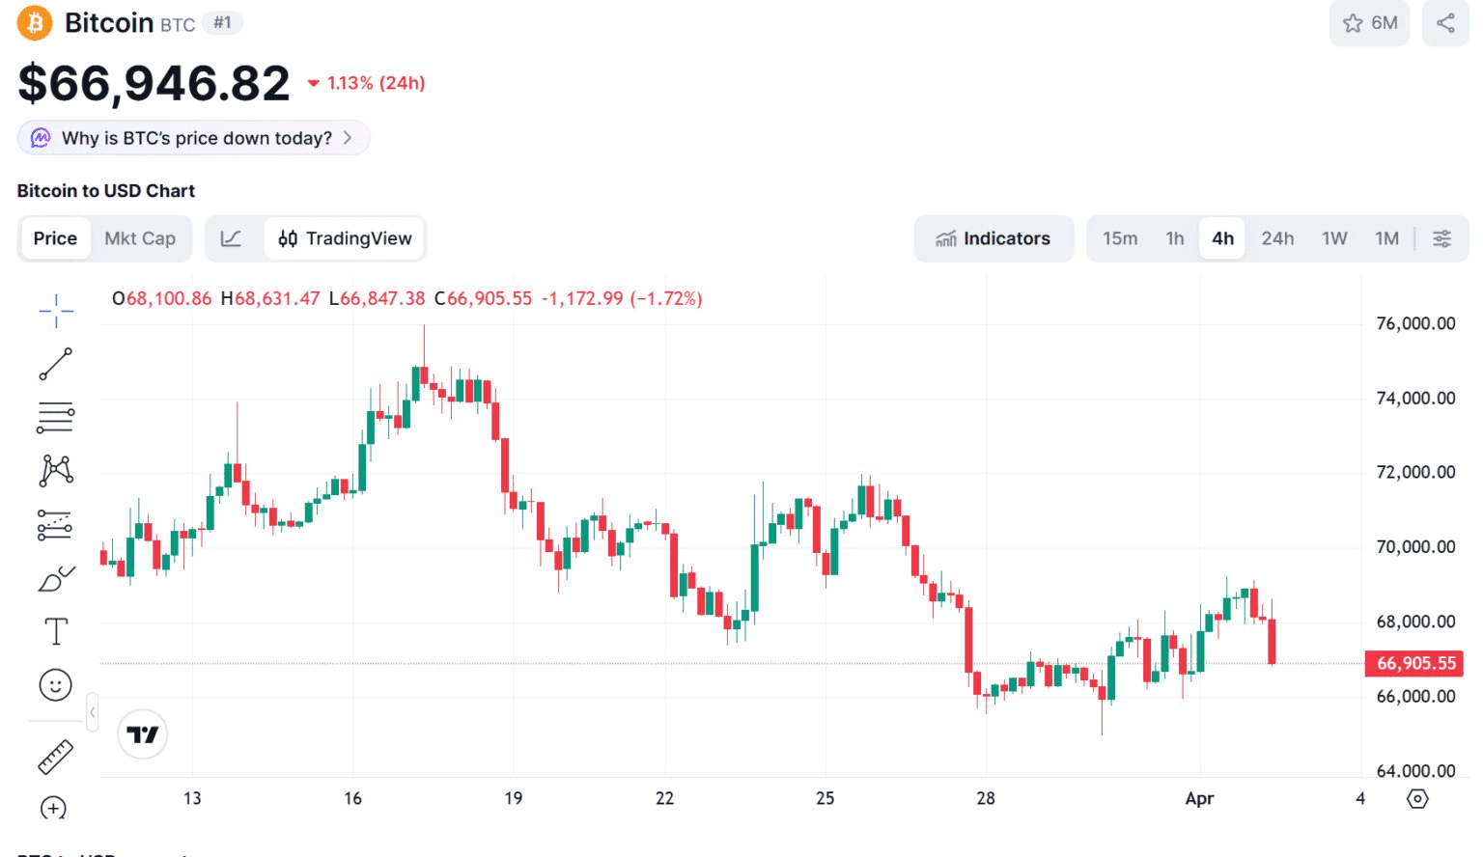Select the trend line drawing tool
The image size is (1483, 857).
click(56, 364)
